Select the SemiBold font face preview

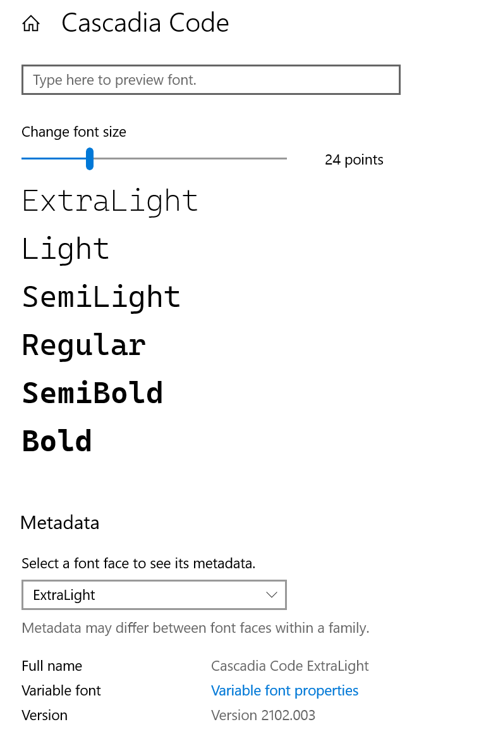tap(92, 393)
